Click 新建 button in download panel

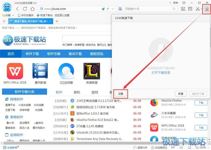tap(181, 94)
